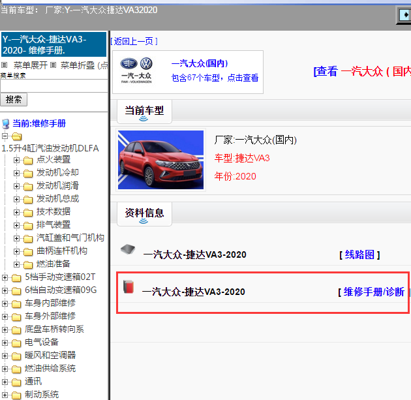Expand the 汽缸盖和气门机构 node
The image size is (411, 400).
tap(16, 238)
